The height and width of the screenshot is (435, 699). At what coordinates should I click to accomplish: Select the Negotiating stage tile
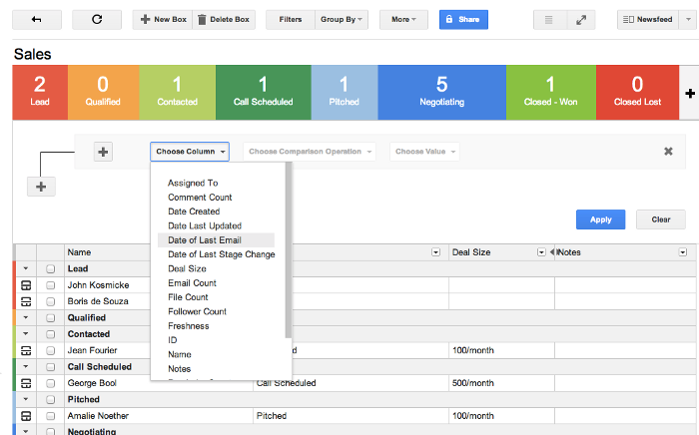441,92
